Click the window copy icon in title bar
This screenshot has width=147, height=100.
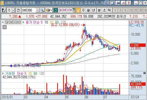[112, 3]
